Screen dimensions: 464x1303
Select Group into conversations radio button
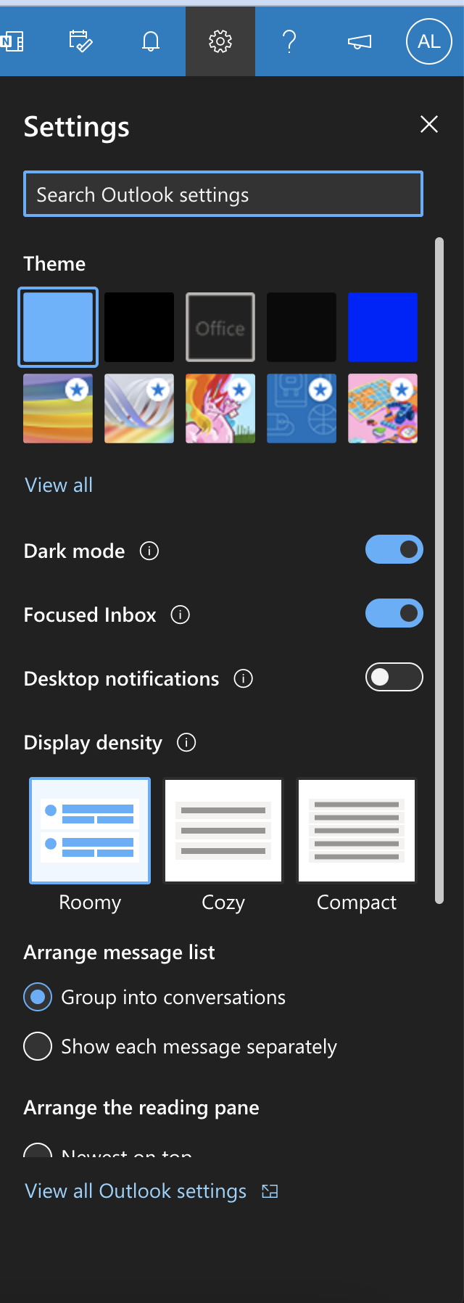click(38, 997)
